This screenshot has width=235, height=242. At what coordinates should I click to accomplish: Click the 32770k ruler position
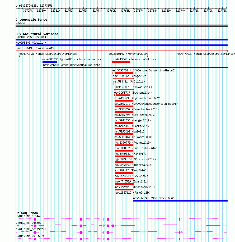[x=180, y=11]
